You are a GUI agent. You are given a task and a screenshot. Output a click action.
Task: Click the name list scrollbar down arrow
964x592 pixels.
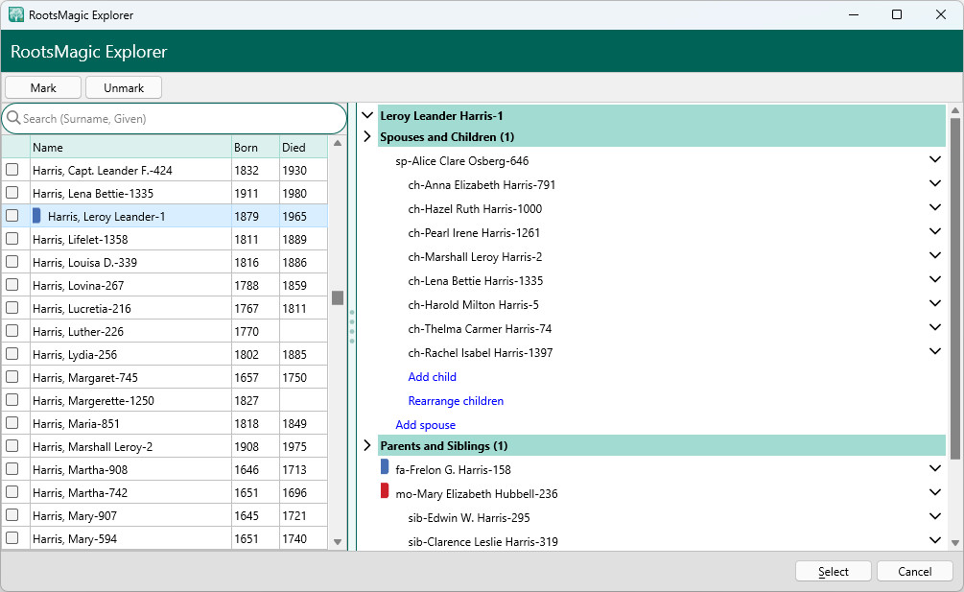(x=338, y=542)
